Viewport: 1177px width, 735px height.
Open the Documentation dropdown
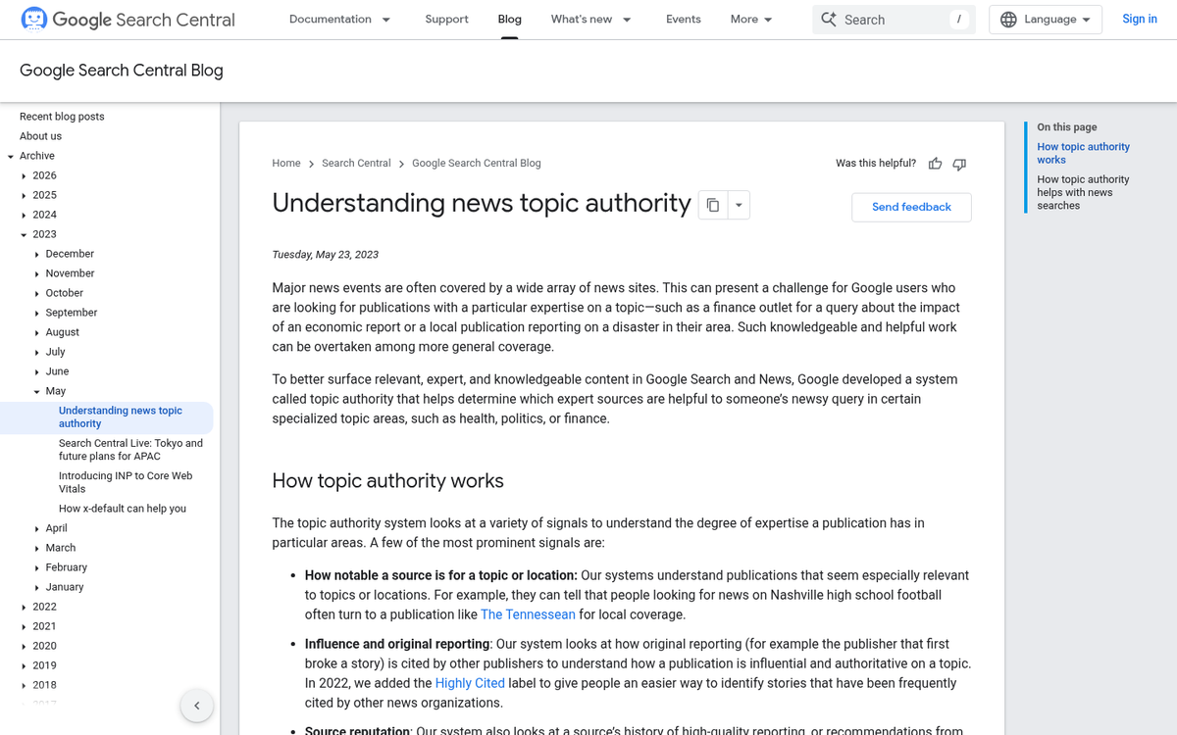(339, 19)
